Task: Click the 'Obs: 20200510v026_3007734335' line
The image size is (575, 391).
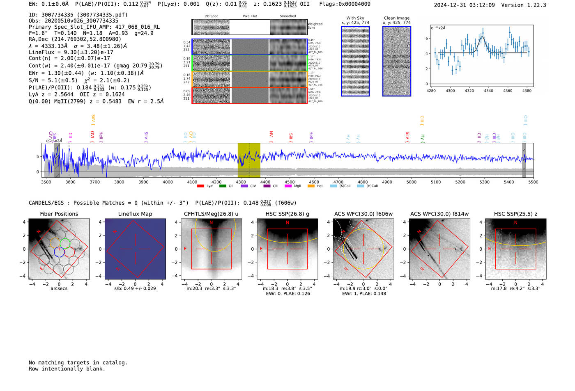Action: click(x=74, y=21)
